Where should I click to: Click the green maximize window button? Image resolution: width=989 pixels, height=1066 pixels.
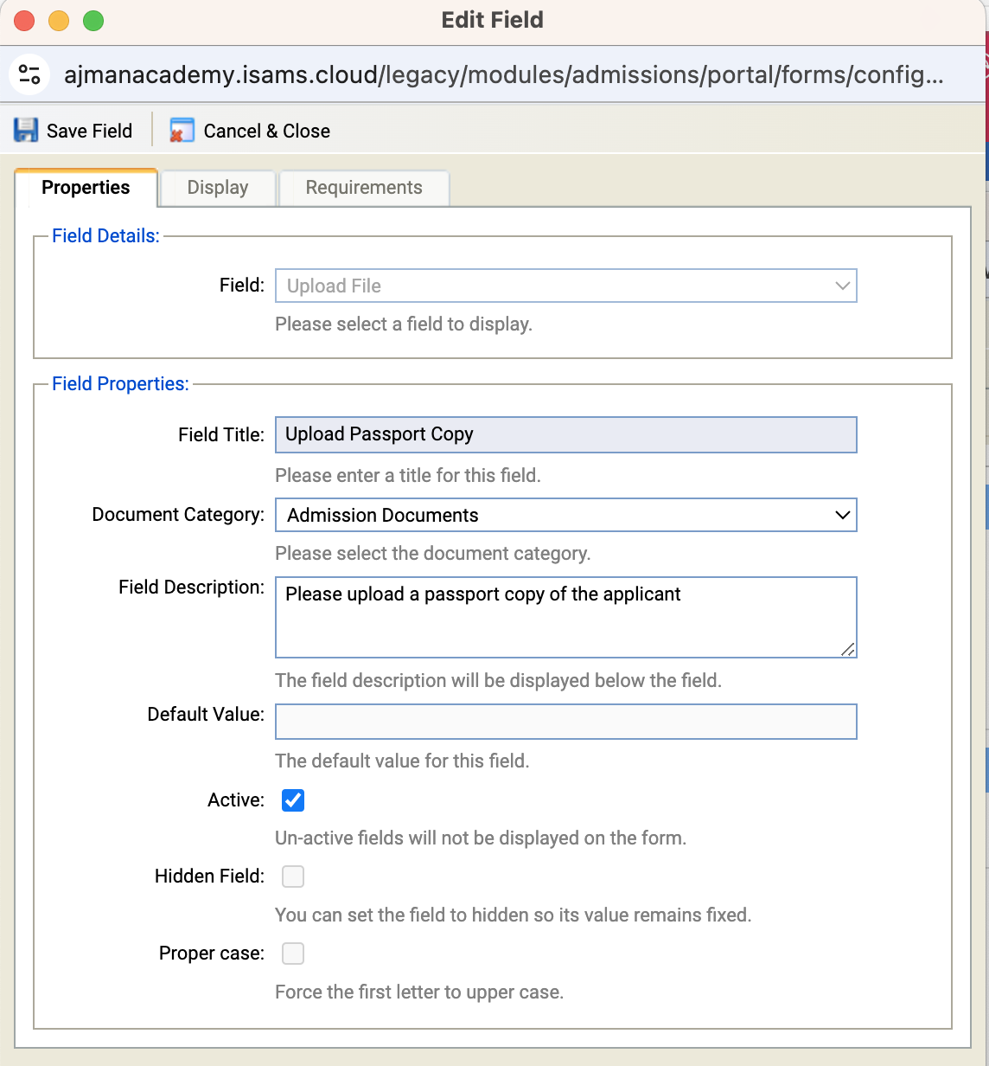[93, 21]
